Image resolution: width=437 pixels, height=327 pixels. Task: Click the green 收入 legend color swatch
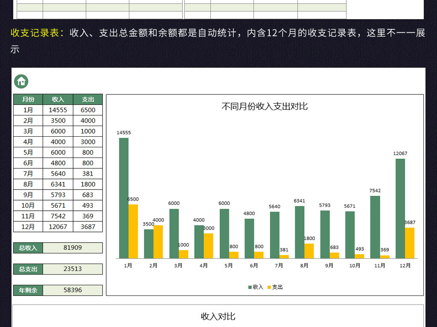[x=250, y=287]
